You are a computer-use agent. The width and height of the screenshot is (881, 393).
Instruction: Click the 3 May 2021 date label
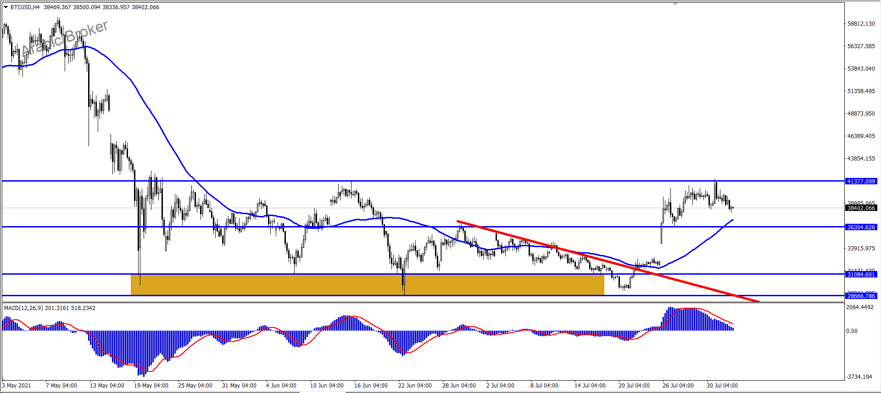coord(17,385)
